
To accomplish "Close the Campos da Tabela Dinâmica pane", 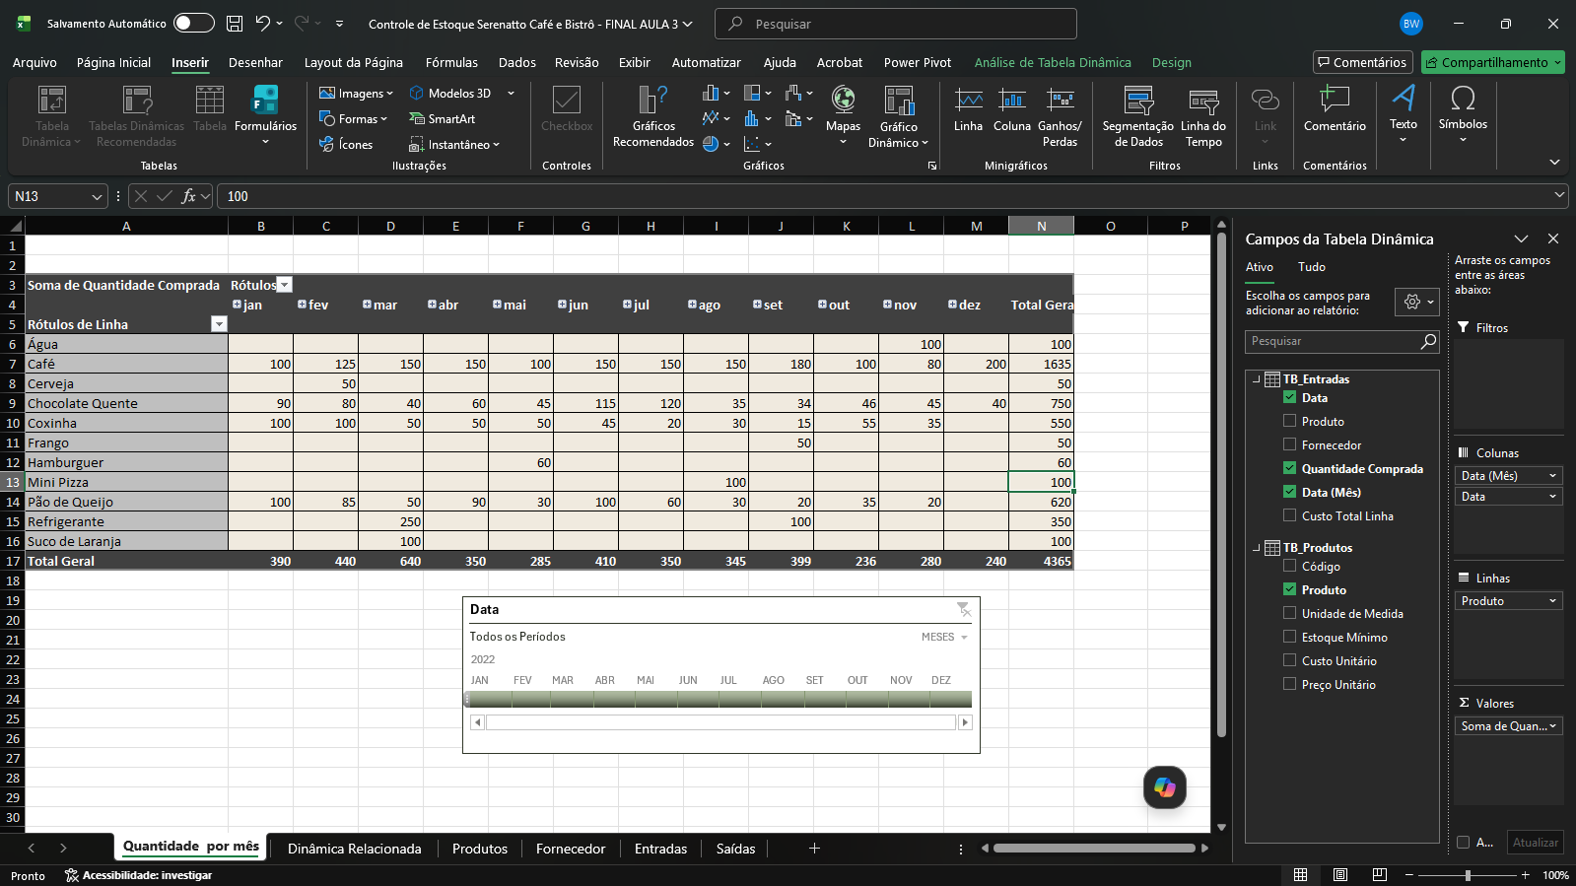I will [1553, 239].
